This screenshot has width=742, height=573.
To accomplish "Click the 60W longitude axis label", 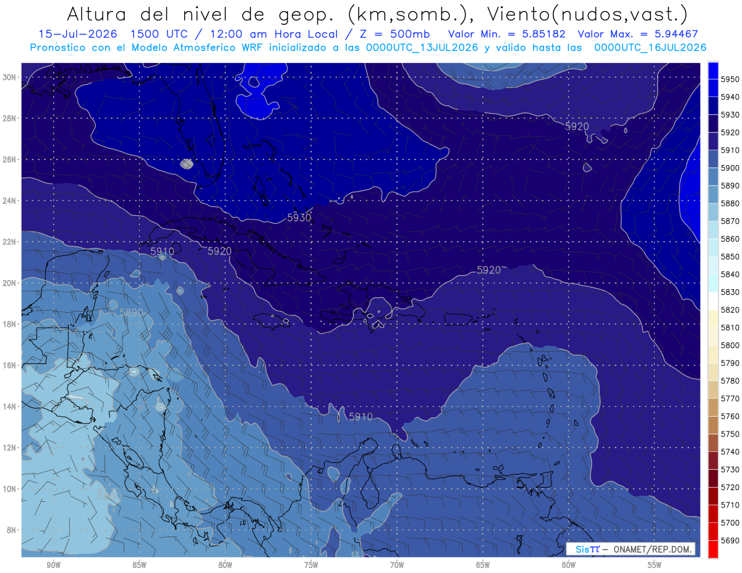I will click(x=569, y=565).
